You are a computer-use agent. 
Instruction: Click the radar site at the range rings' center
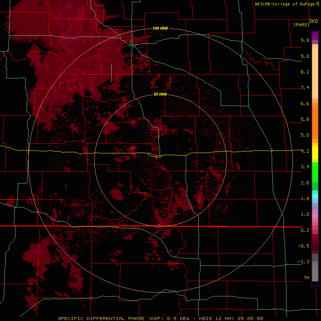160,161
